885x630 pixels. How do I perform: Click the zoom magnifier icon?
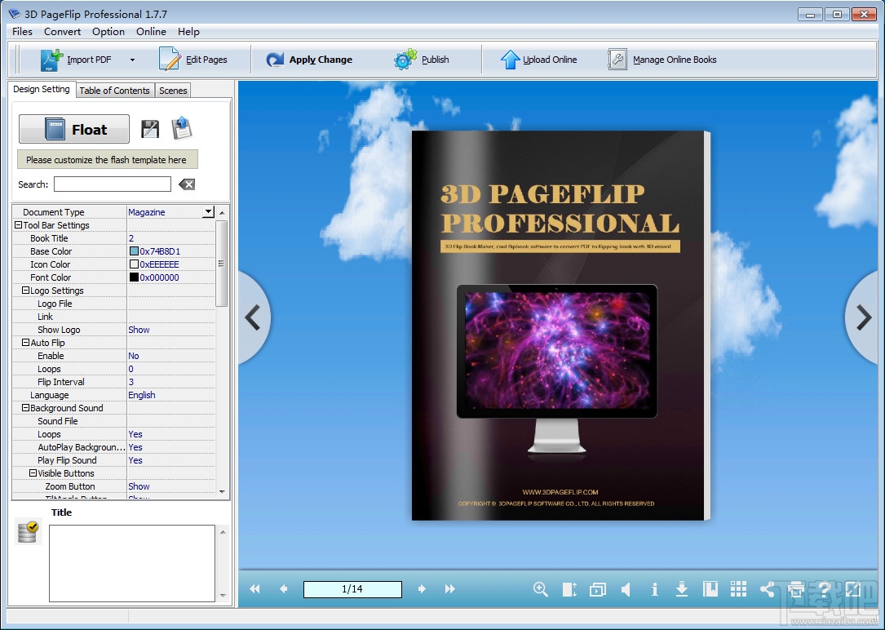[541, 589]
